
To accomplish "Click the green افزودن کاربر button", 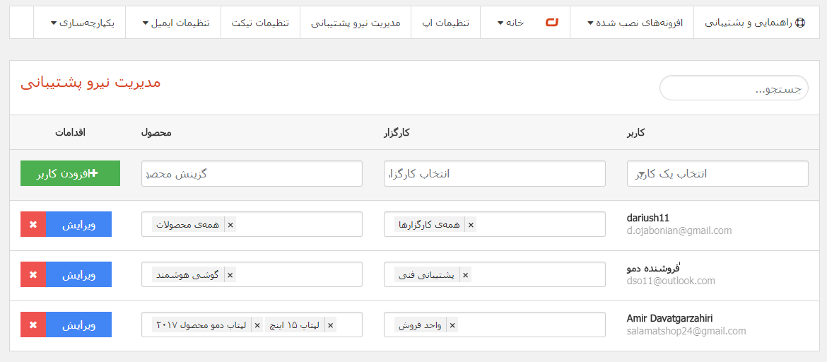I will [70, 174].
